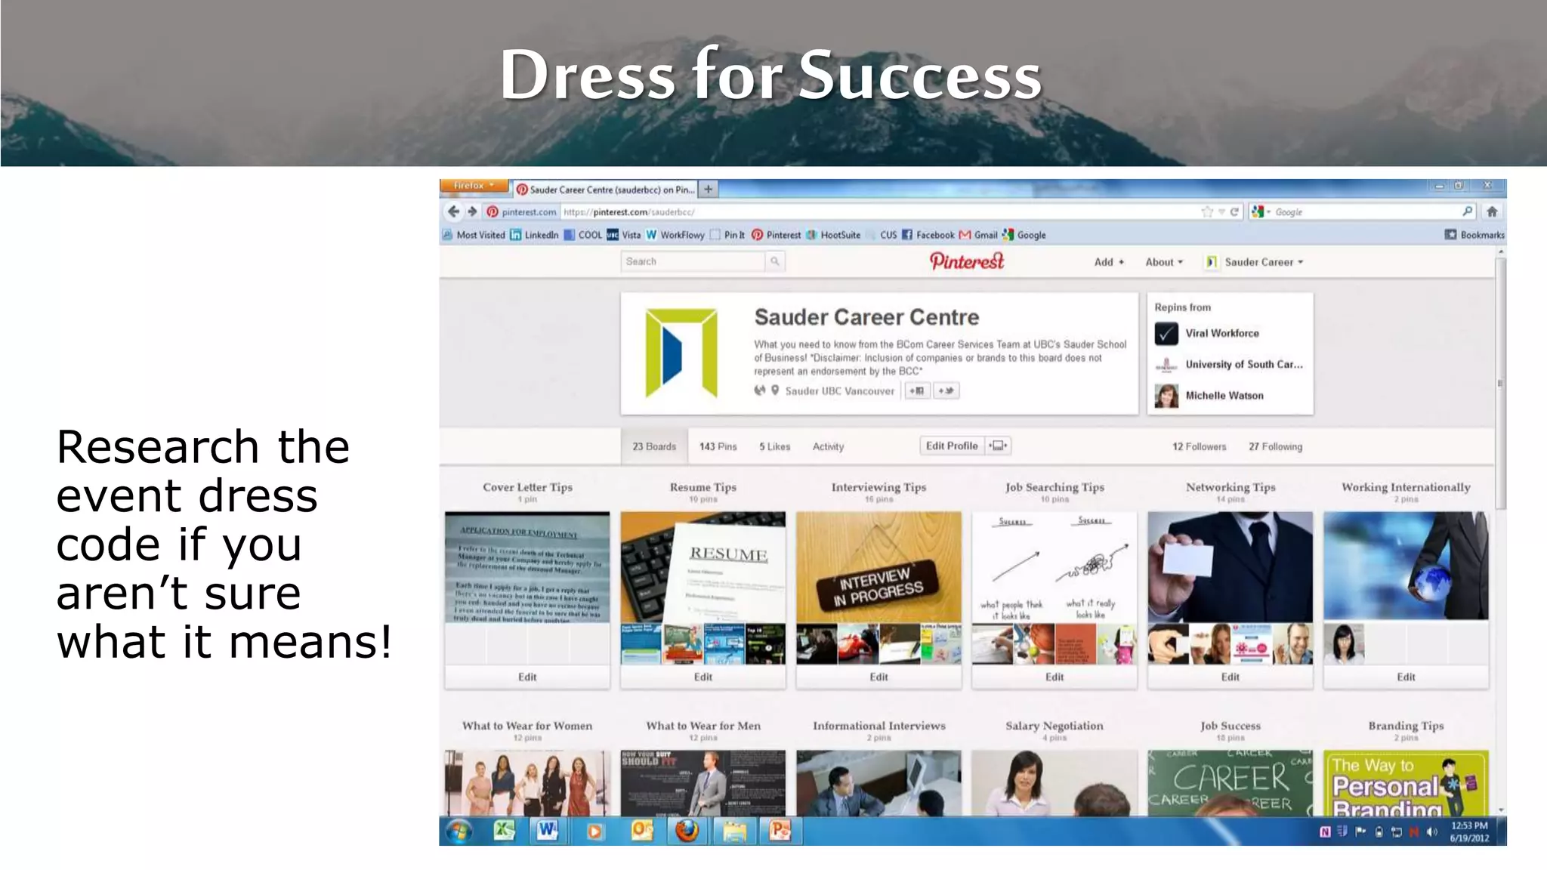Image resolution: width=1547 pixels, height=870 pixels.
Task: Click the Facebook link button on profile
Action: coord(917,390)
